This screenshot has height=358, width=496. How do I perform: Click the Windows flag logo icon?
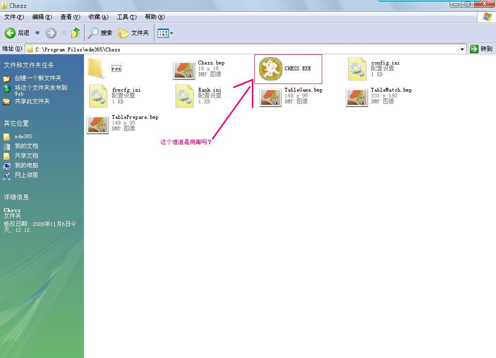(487, 17)
